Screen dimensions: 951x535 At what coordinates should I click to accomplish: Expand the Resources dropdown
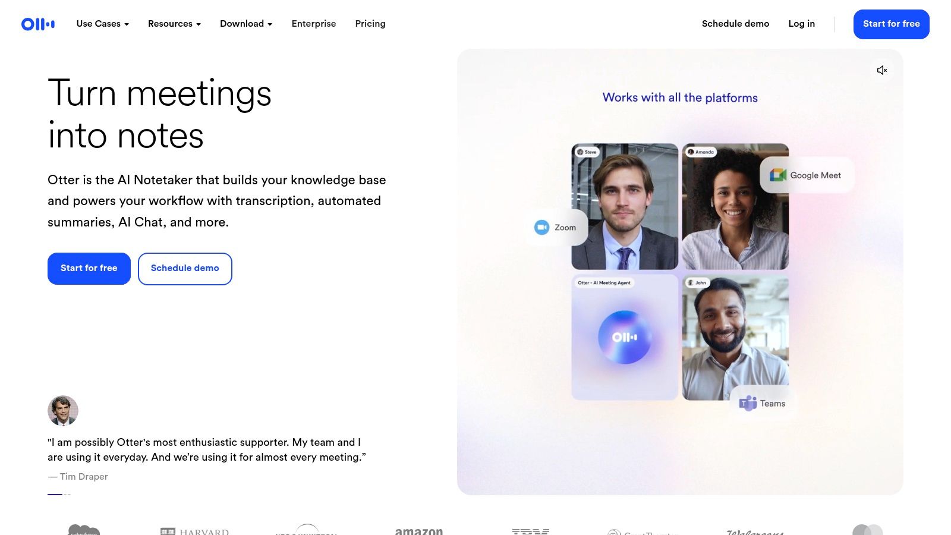174,24
